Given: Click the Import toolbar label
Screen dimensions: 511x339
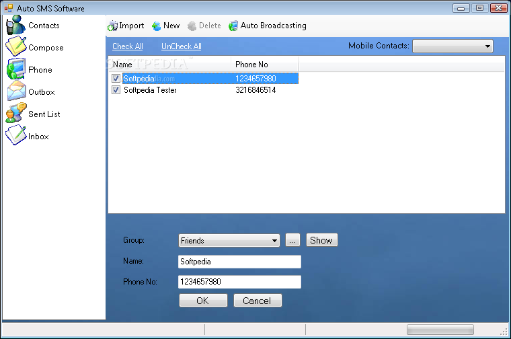Looking at the screenshot, I should point(131,26).
